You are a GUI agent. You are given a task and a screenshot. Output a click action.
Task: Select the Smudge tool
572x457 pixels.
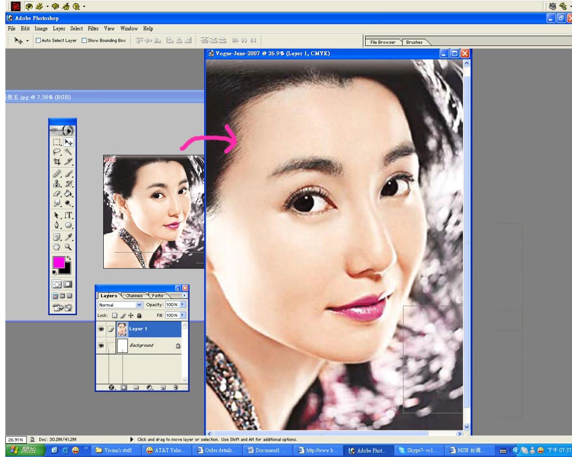coord(57,203)
